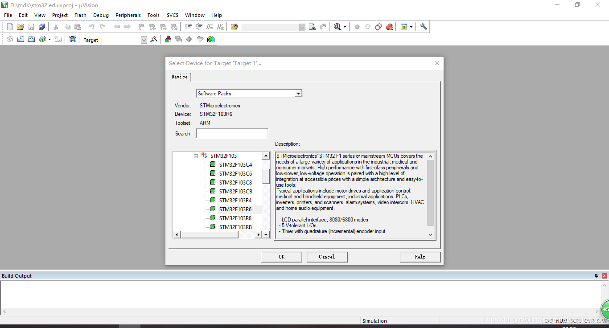Select STM32F103C8 in device tree
609x328 pixels.
pos(235,182)
